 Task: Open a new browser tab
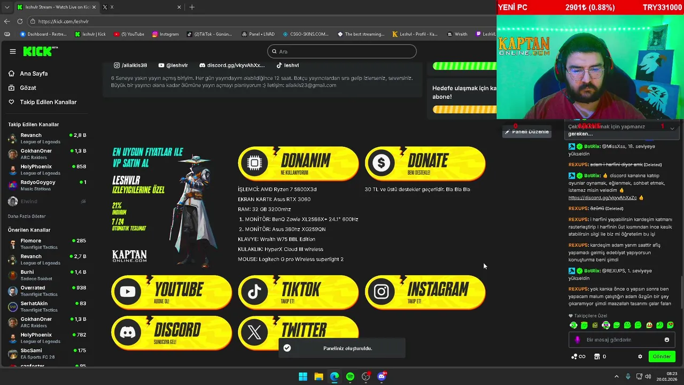click(x=192, y=7)
